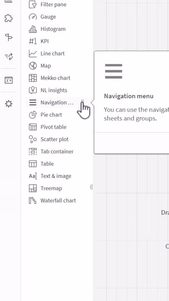Select the Gauge chart icon
The image size is (169, 301).
[x=33, y=17]
